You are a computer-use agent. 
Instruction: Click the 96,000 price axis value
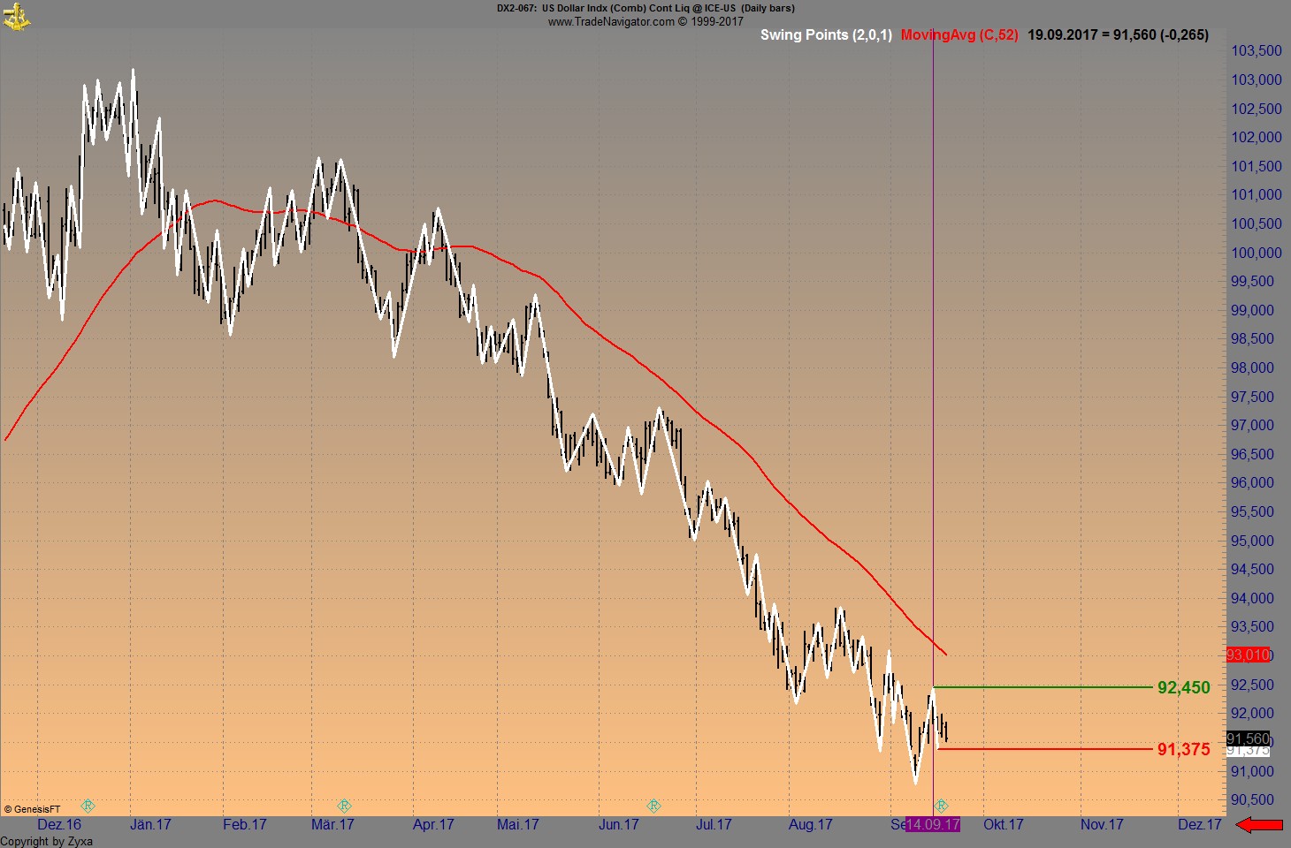(x=1253, y=482)
